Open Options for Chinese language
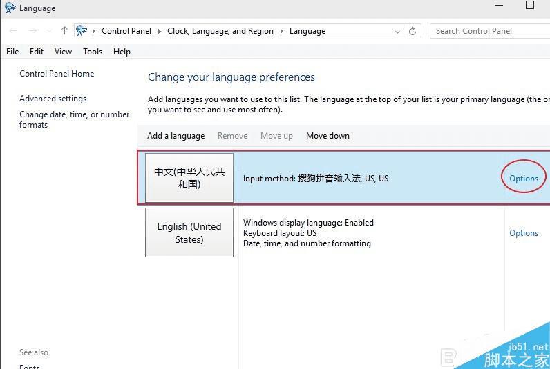The width and height of the screenshot is (550, 369). pos(524,179)
